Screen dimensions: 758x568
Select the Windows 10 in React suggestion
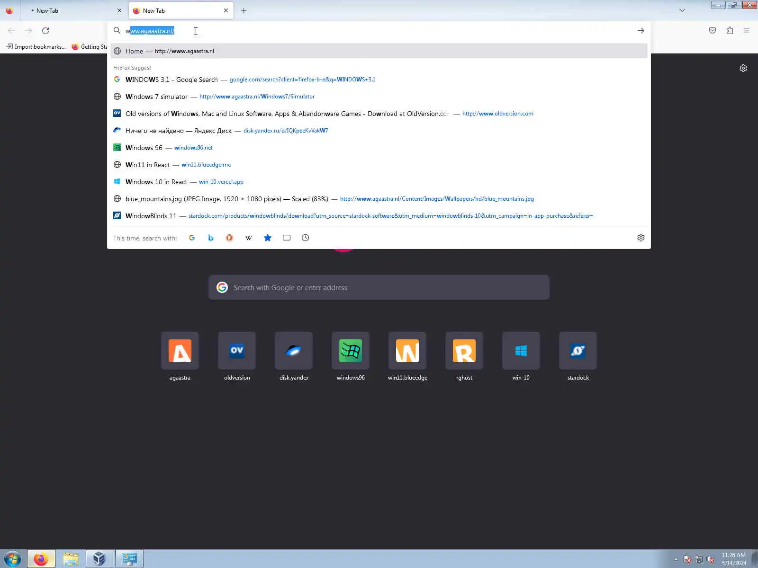click(379, 182)
